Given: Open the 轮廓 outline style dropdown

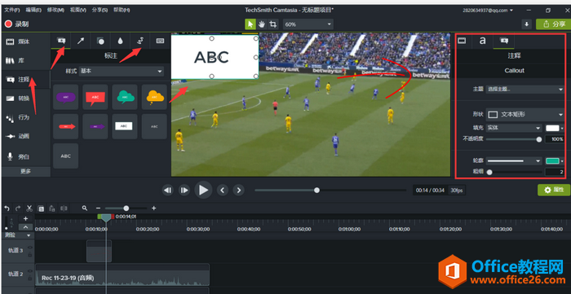Looking at the screenshot, I should point(515,160).
